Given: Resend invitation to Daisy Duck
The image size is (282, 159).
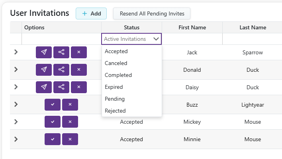Looking at the screenshot, I should (44, 87).
